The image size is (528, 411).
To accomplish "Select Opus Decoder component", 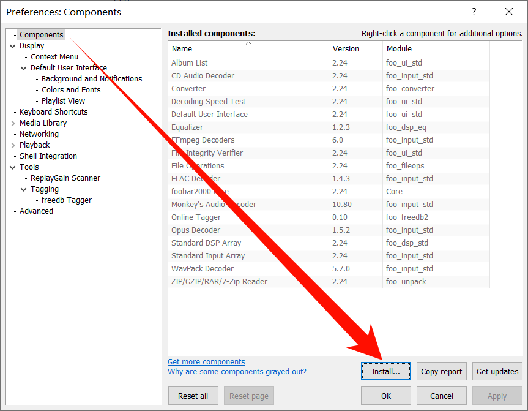I will pyautogui.click(x=329, y=230).
